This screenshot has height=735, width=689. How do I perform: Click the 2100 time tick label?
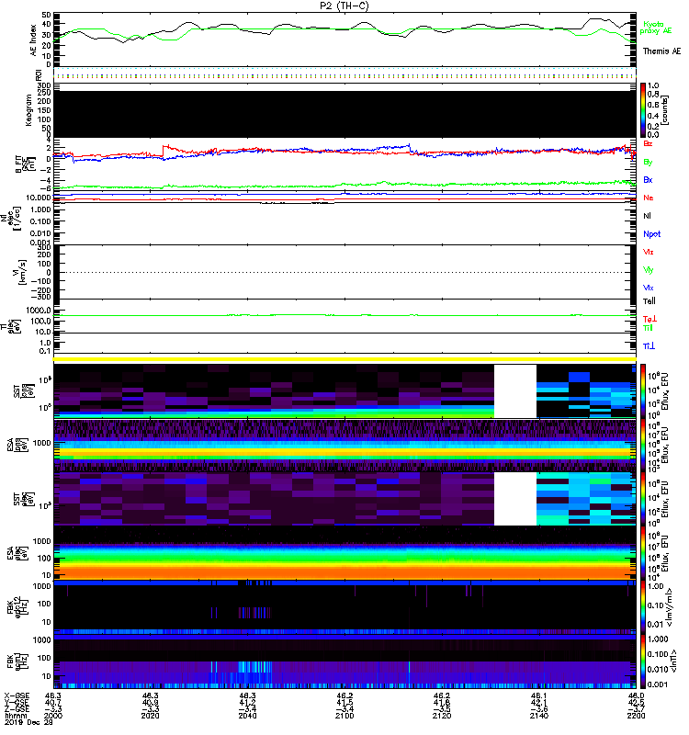344,716
